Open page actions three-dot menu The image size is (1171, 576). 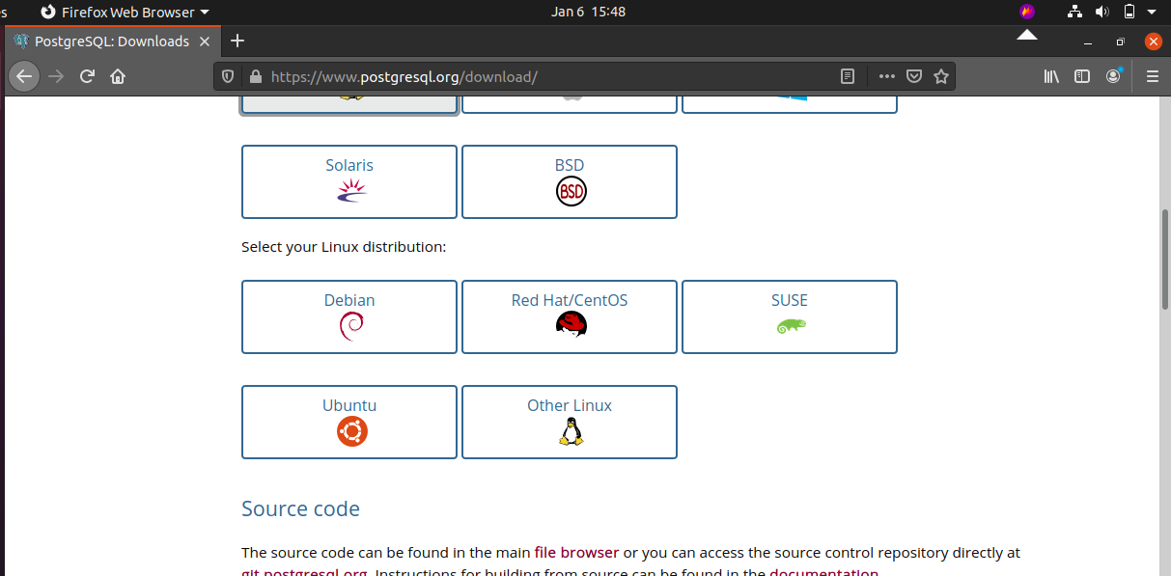tap(886, 76)
